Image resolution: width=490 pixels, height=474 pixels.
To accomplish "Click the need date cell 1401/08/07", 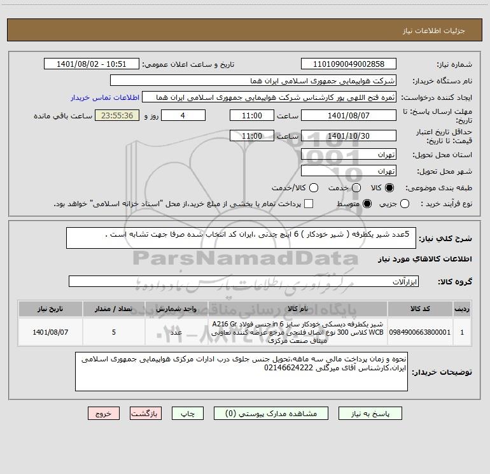I will coord(50,332).
